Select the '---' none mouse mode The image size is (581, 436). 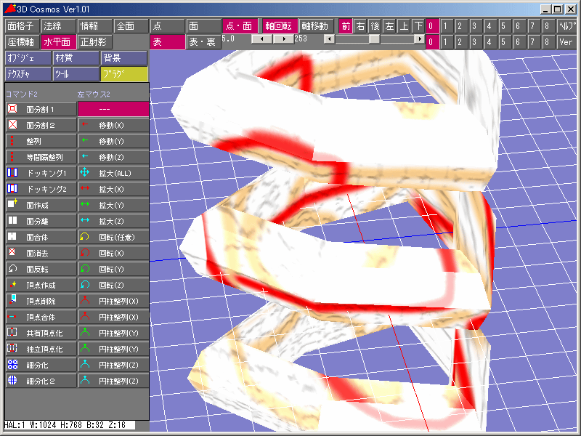tap(113, 110)
